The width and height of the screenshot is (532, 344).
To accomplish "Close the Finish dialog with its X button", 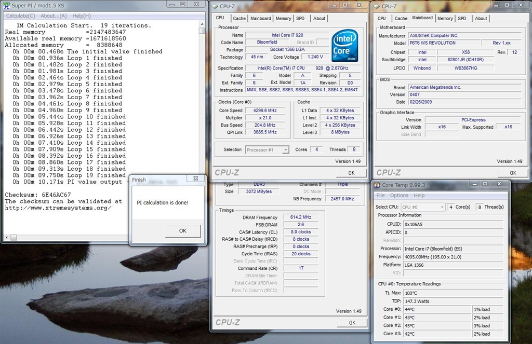I will [x=195, y=179].
